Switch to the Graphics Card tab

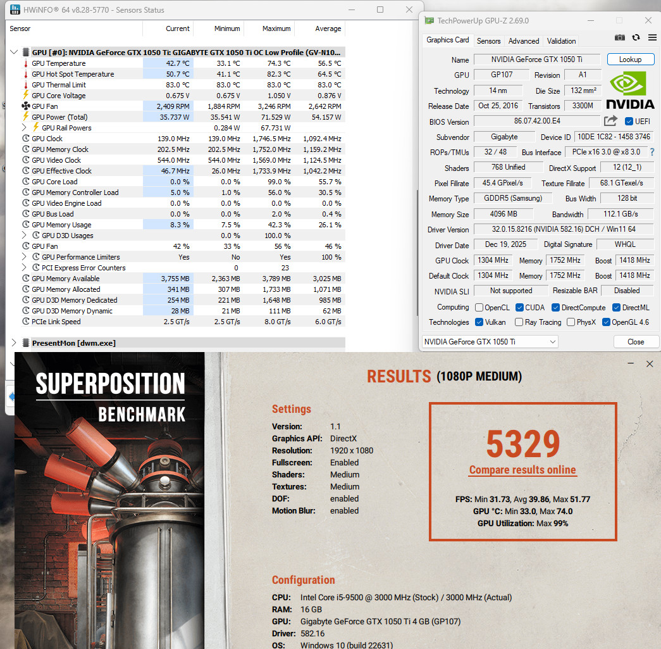click(x=447, y=40)
